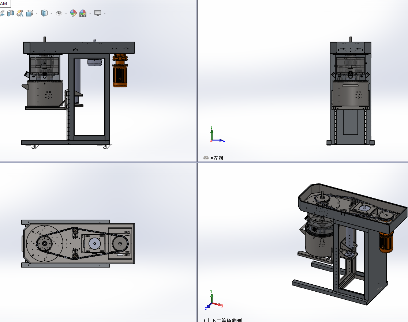Select the mixing tank in the left view
The width and height of the screenshot is (408, 322).
pyautogui.click(x=351, y=93)
